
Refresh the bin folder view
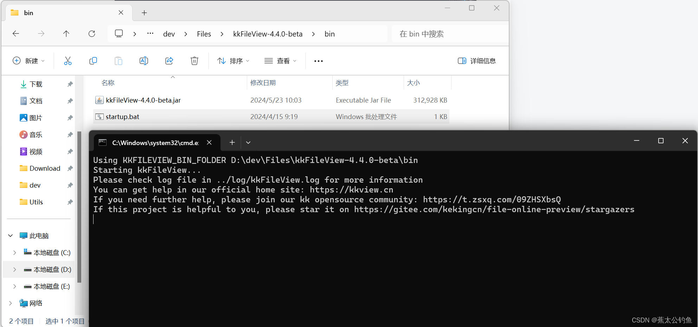click(91, 34)
